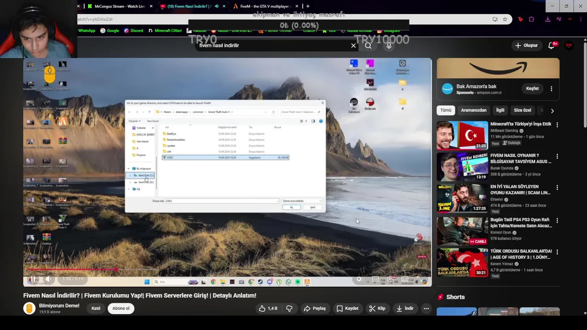Screen dimensions: 587x330
Task: Open the WhatsApp bookmark
Action: pos(87,31)
